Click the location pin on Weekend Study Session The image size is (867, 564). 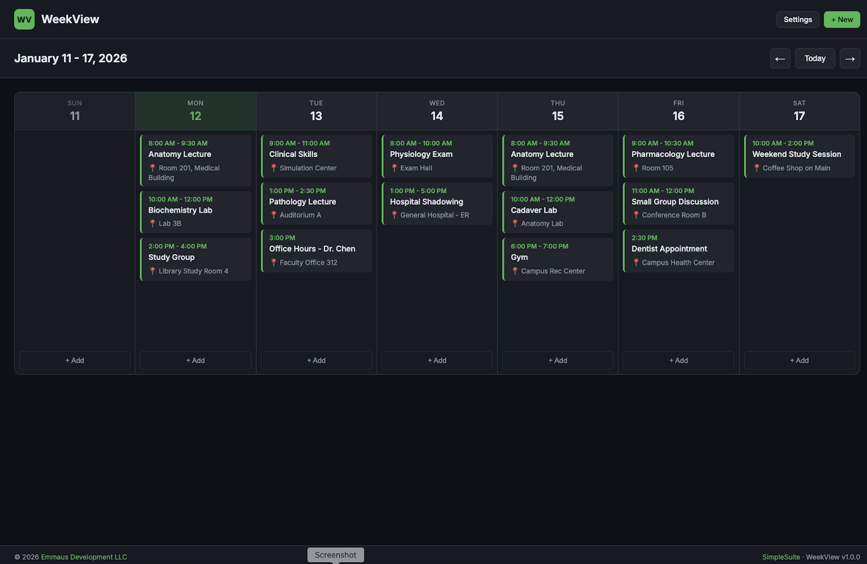(757, 168)
